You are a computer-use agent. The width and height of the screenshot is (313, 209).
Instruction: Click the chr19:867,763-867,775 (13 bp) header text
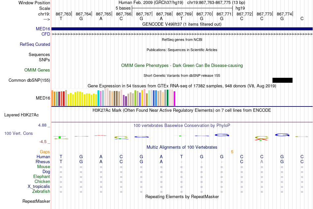[216, 3]
